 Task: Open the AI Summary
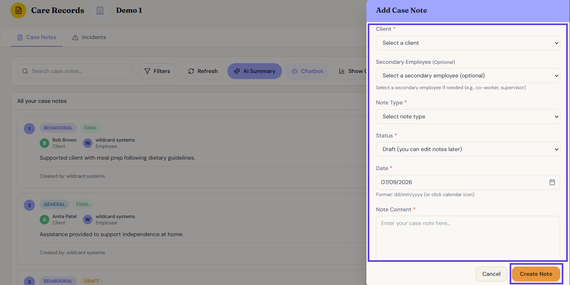(255, 71)
